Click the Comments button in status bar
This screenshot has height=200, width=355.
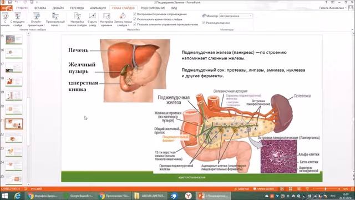263,189
